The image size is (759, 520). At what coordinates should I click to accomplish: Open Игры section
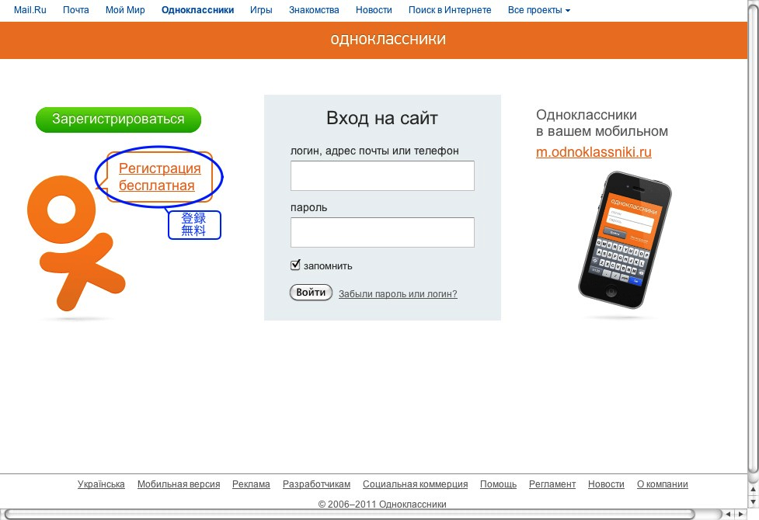tap(261, 10)
